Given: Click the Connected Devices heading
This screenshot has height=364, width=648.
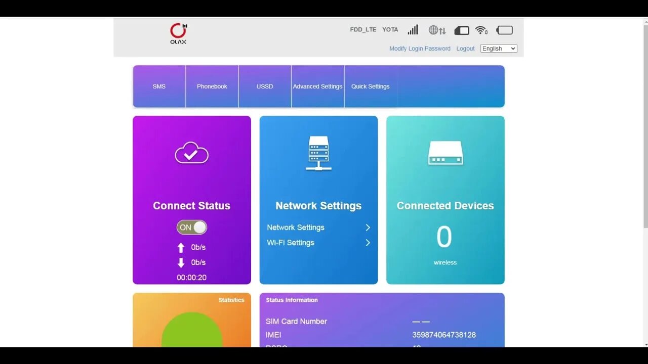Looking at the screenshot, I should [445, 206].
